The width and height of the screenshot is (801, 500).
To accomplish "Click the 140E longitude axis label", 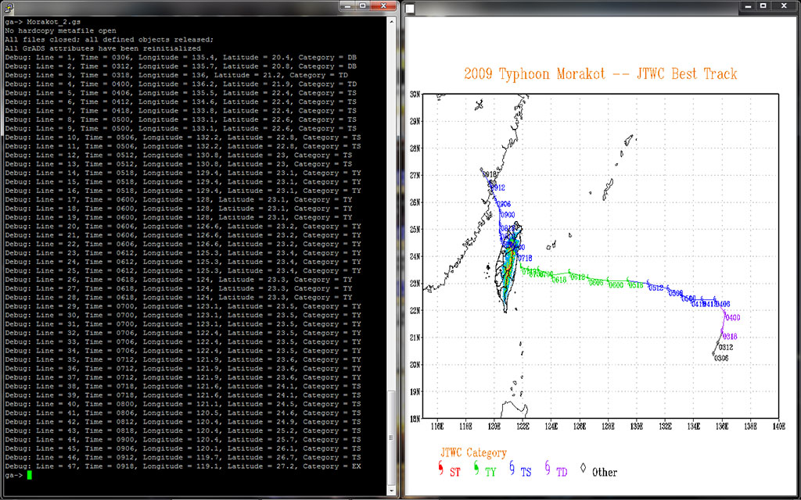I will tap(779, 426).
